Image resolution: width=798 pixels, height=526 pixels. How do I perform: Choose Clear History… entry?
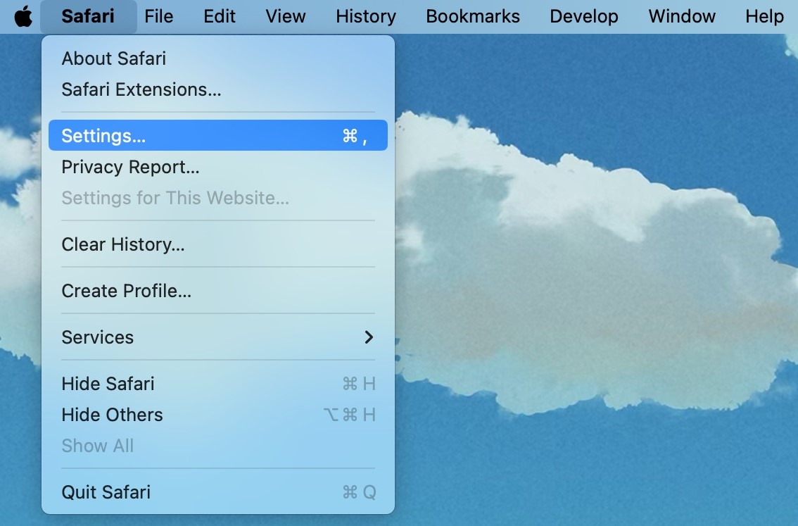[x=218, y=244]
